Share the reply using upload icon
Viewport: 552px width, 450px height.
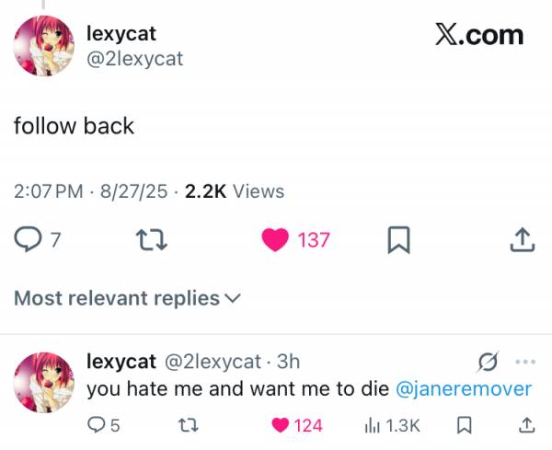[x=527, y=425]
